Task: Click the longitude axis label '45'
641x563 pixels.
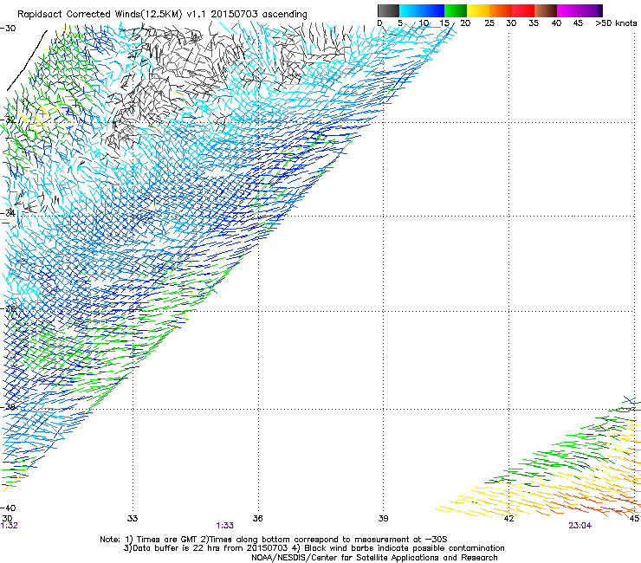Action: coord(634,519)
